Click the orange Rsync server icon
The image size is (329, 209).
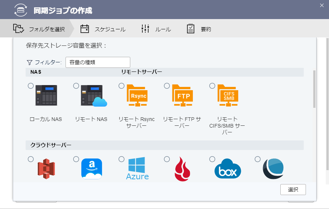[x=137, y=96]
